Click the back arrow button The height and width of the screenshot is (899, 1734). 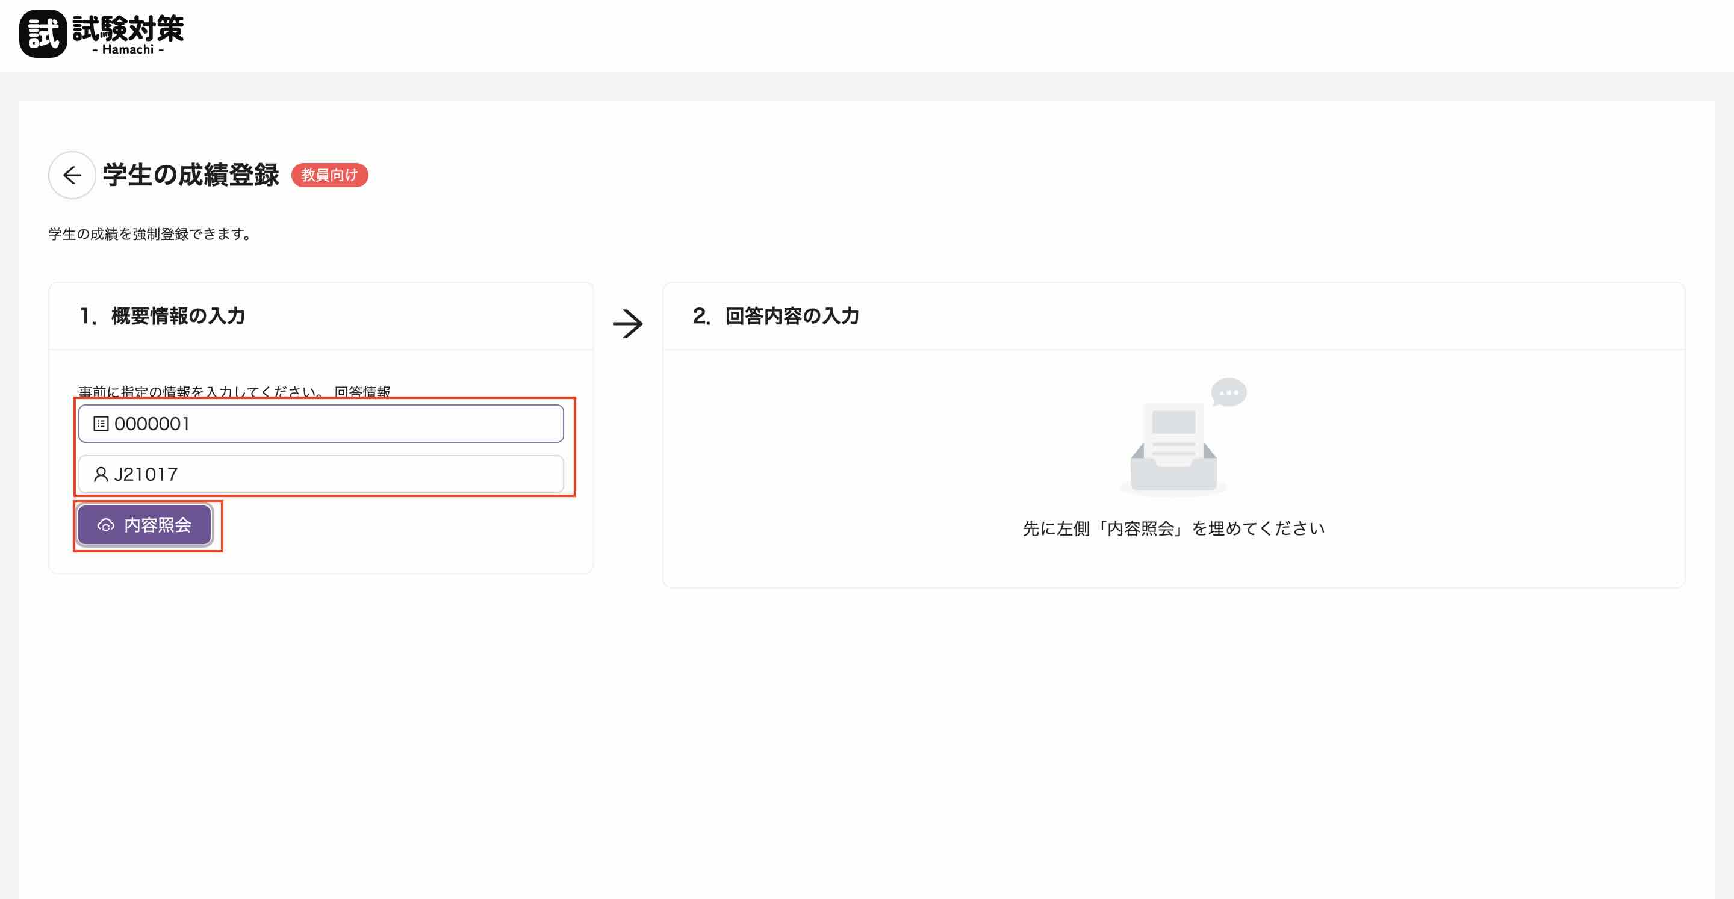coord(72,175)
